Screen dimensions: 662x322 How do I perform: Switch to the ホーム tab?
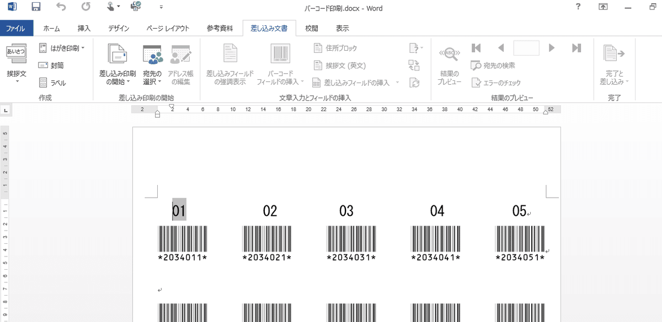click(51, 29)
